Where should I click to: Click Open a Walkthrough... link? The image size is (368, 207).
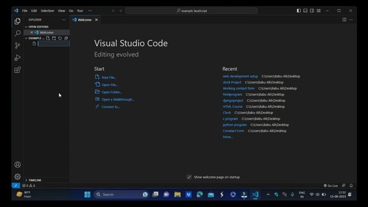coord(118,99)
